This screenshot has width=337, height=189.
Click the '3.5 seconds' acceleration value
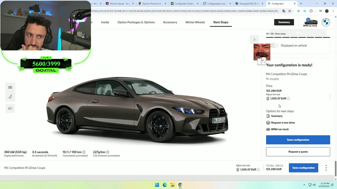(x=40, y=152)
